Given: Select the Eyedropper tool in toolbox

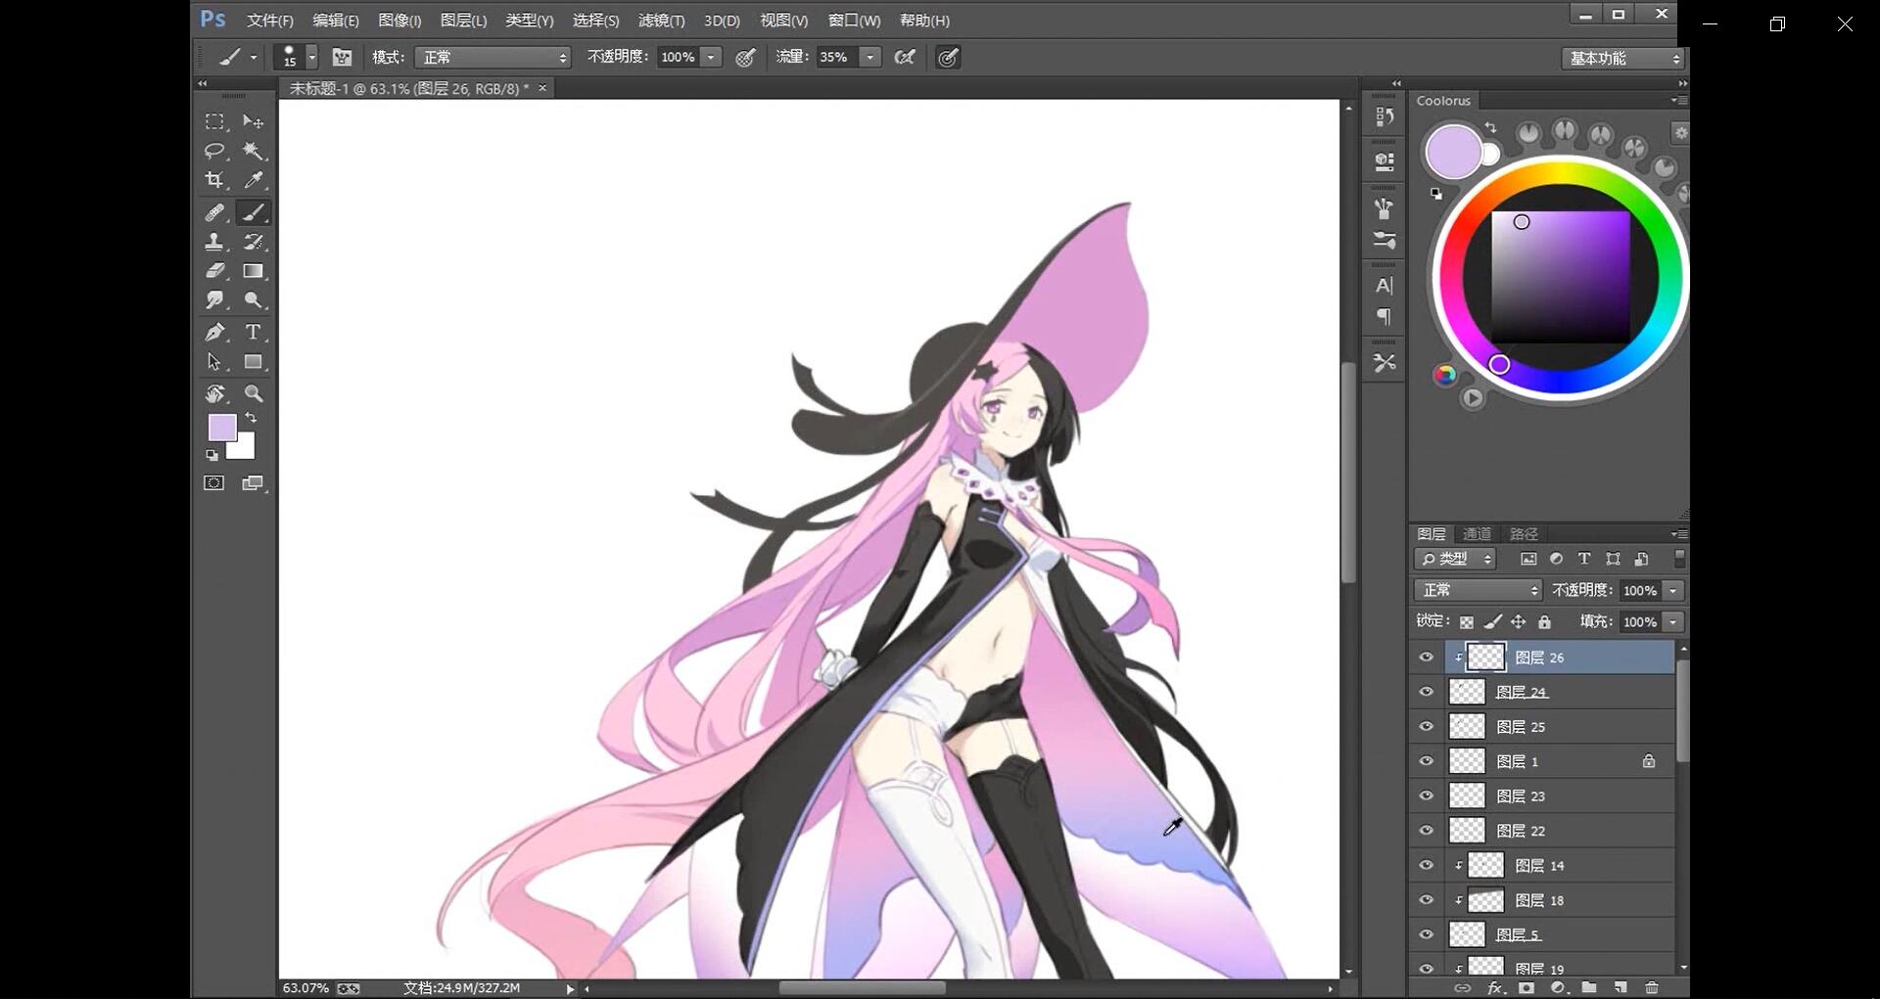Looking at the screenshot, I should tap(253, 180).
